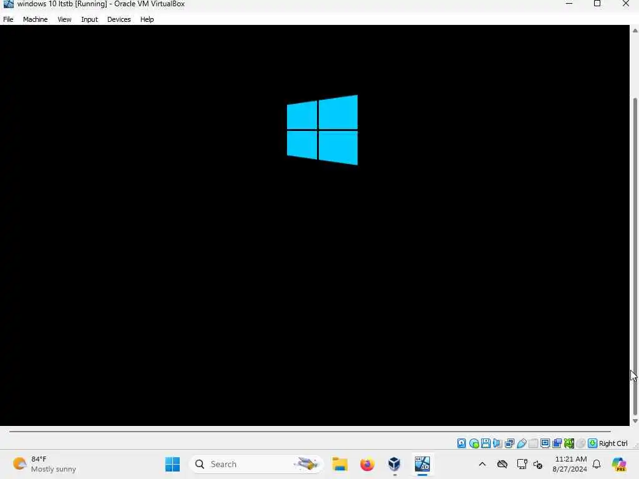Click the network adapter status icon
This screenshot has width=639, height=479.
click(509, 443)
